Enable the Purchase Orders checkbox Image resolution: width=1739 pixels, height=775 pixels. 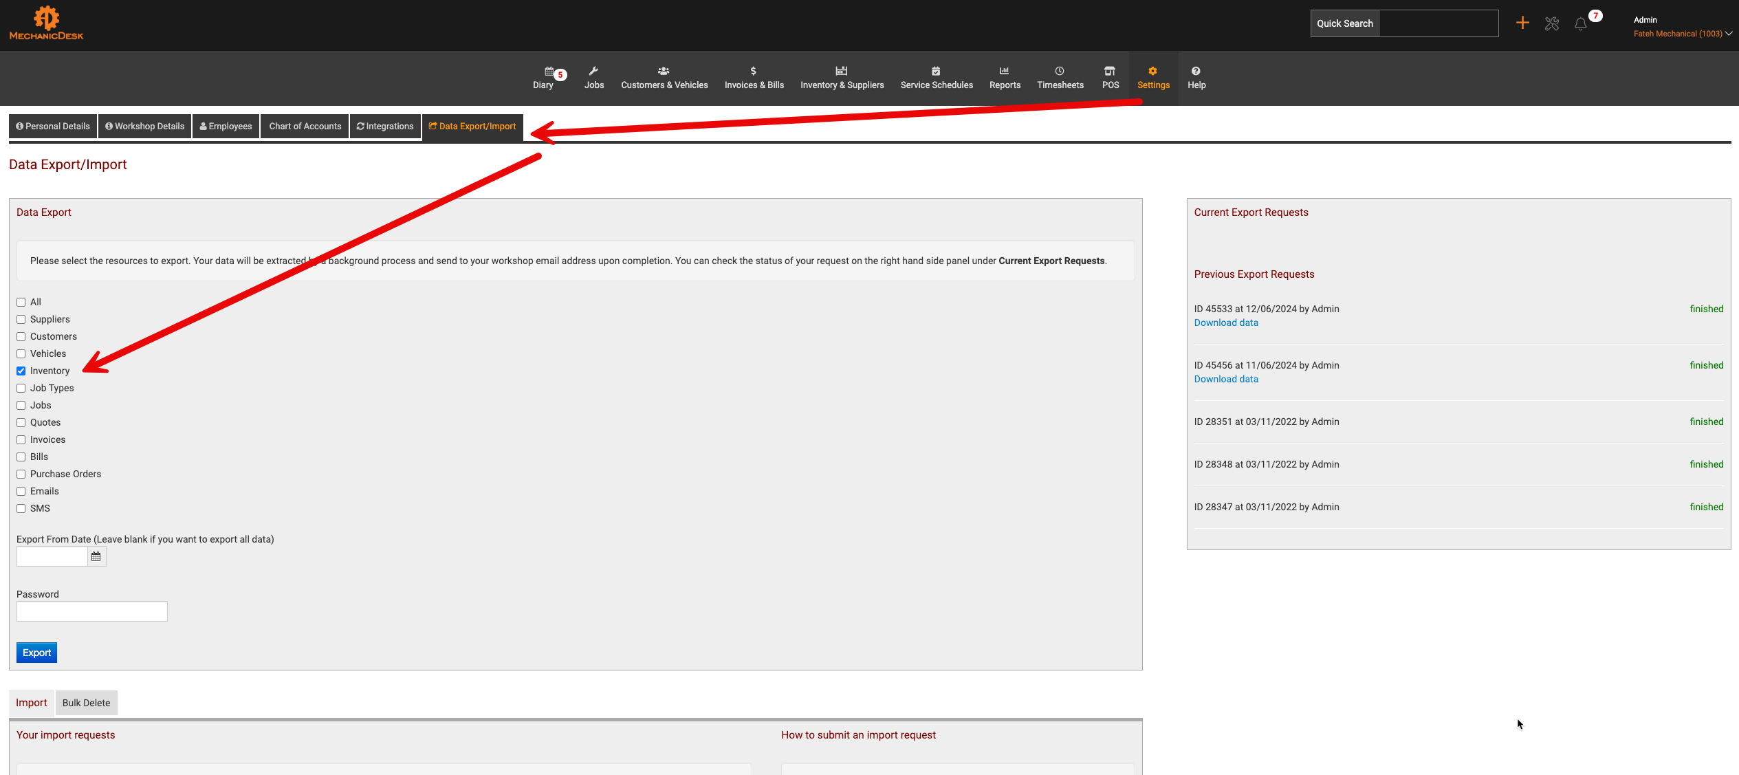coord(21,474)
